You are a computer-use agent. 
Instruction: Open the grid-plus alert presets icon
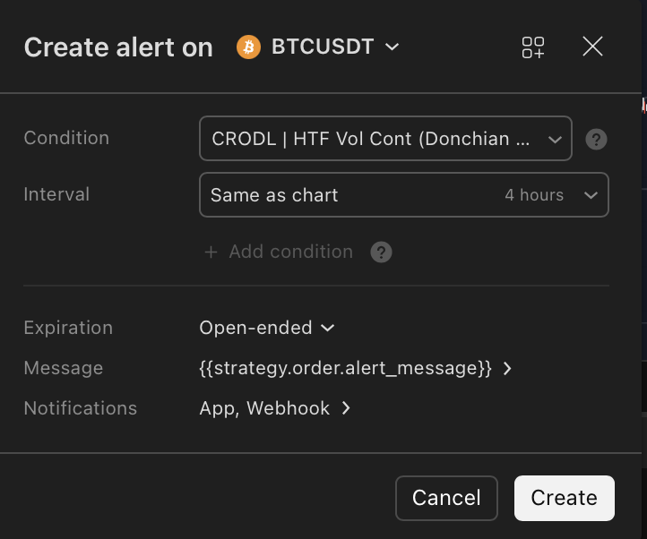pyautogui.click(x=533, y=47)
